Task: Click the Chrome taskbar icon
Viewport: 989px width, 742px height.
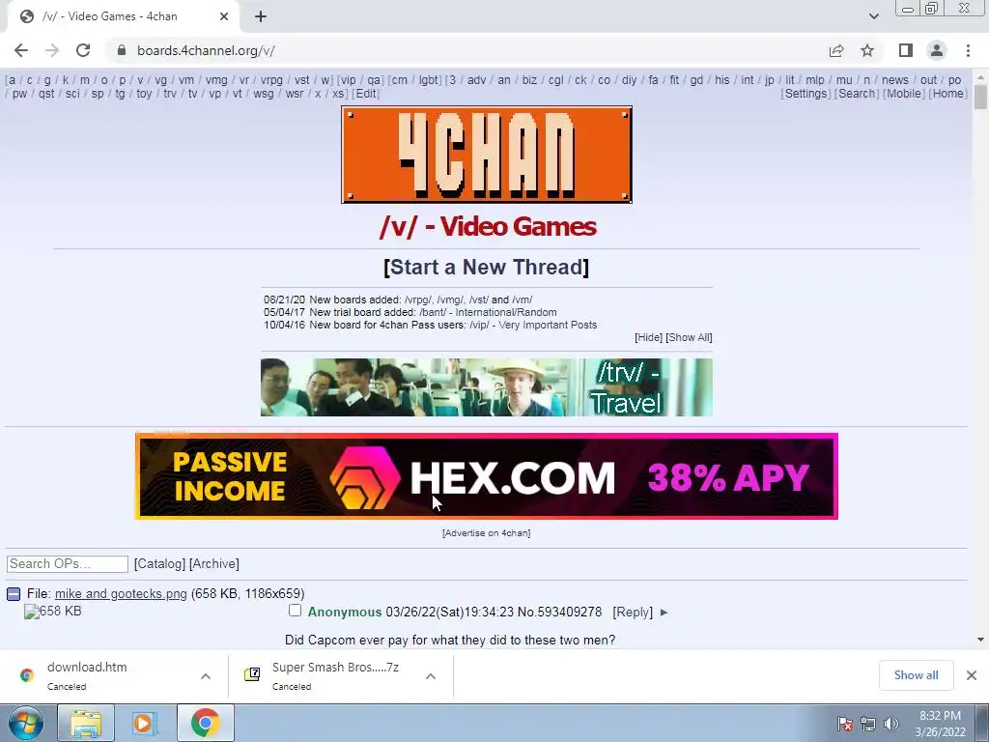Action: [205, 723]
